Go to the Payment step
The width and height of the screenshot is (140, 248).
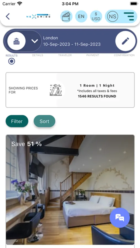pyautogui.click(x=93, y=55)
